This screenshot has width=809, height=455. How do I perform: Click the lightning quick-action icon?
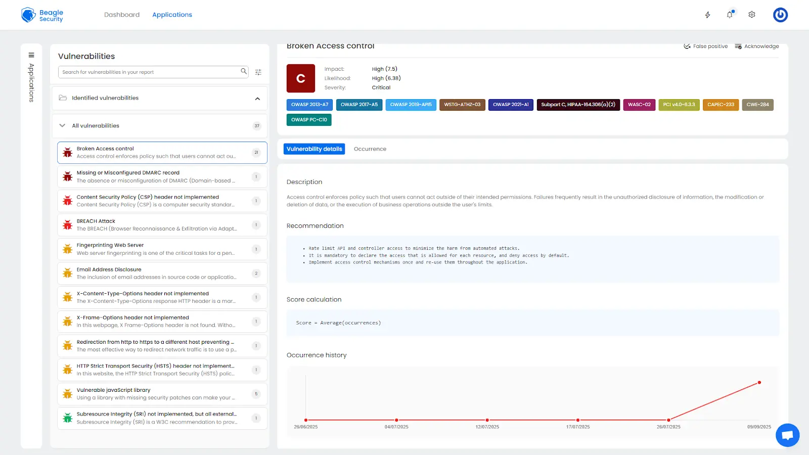click(707, 15)
